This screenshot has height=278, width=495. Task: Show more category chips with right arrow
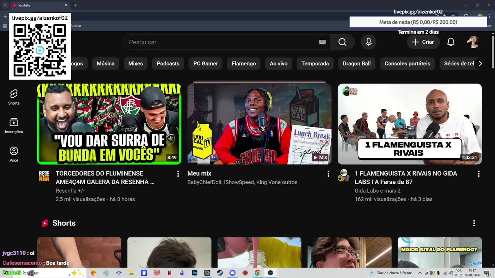(x=480, y=64)
